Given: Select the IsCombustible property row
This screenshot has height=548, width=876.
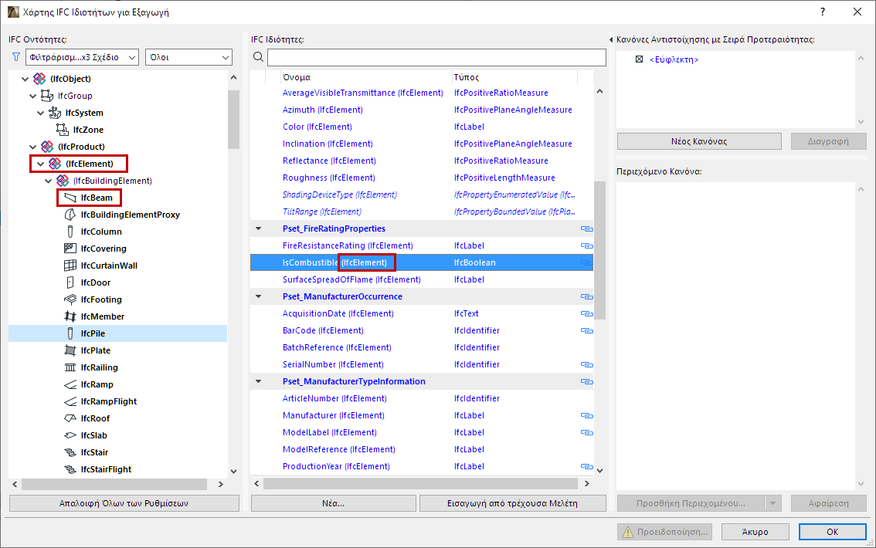Looking at the screenshot, I should (x=422, y=263).
